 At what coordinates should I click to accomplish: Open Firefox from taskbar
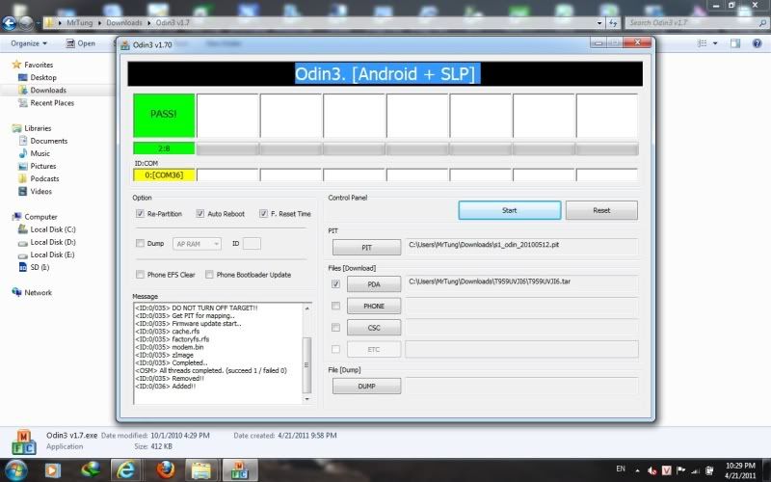click(166, 469)
